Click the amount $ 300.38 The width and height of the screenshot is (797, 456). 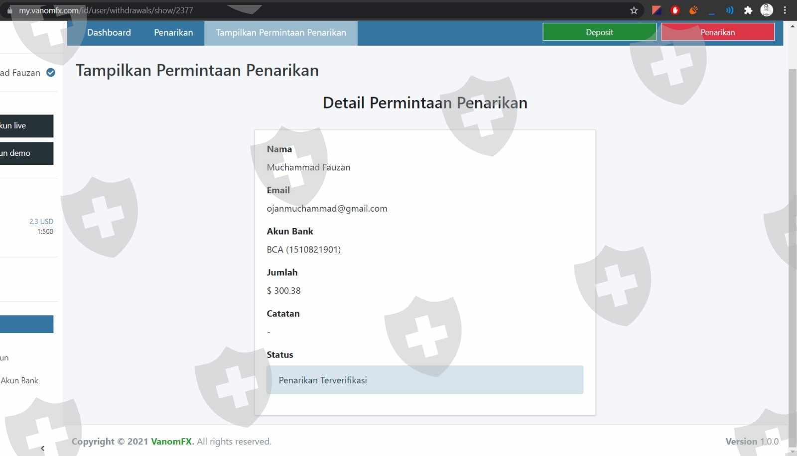click(x=283, y=291)
